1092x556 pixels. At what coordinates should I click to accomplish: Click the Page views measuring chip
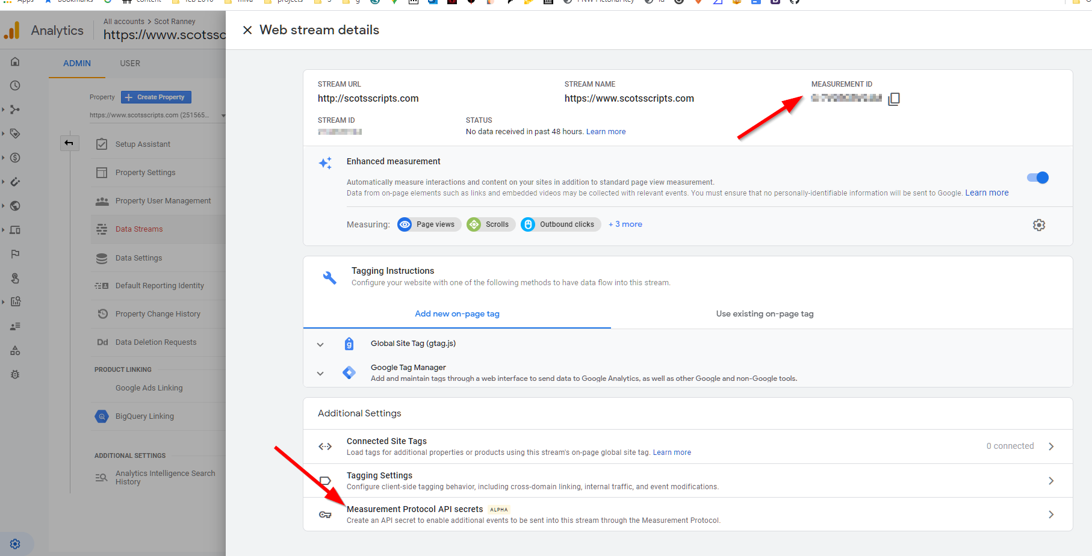point(429,224)
